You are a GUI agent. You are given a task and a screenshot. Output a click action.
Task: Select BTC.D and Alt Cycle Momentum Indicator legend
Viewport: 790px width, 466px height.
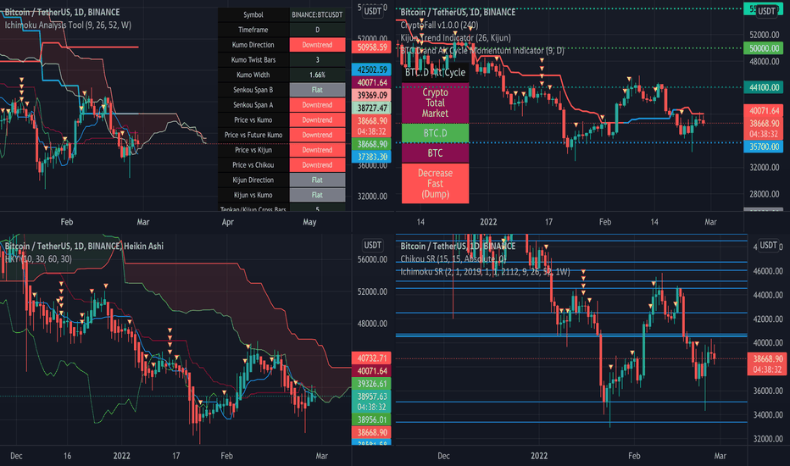coord(482,50)
